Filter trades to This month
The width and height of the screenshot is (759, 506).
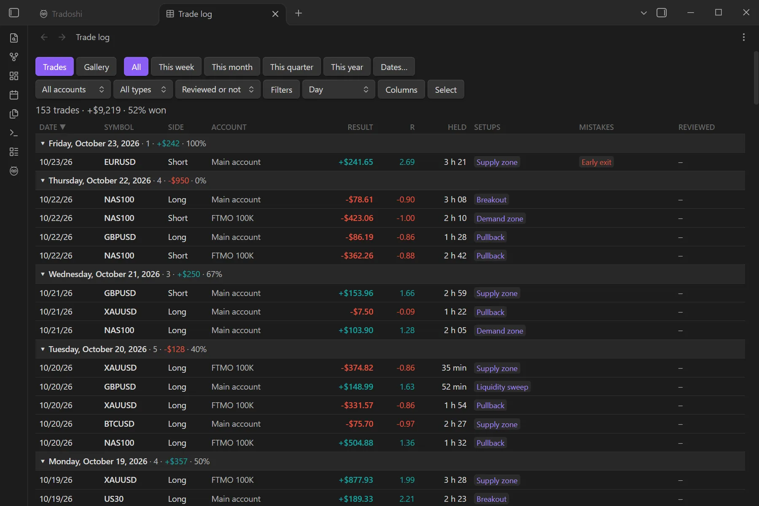(232, 67)
